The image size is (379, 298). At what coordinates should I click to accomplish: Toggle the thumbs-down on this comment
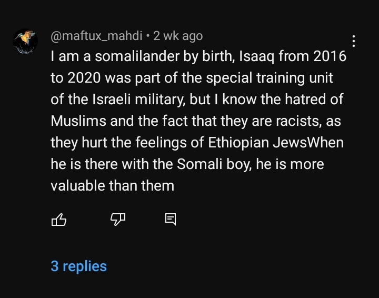(118, 220)
